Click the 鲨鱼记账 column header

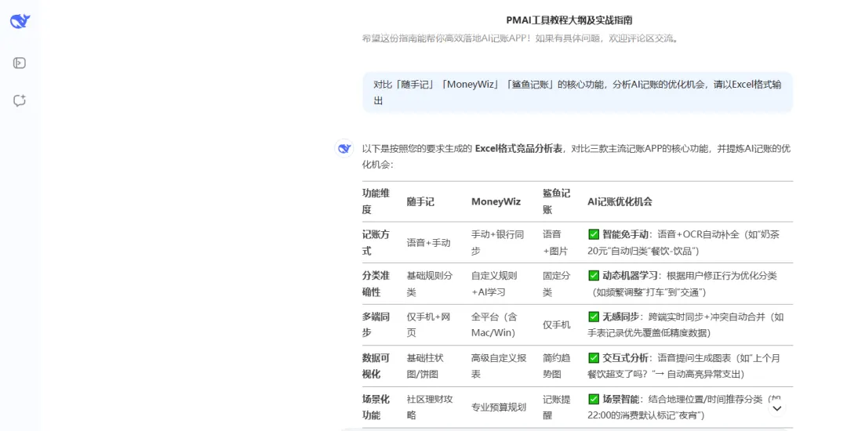[x=556, y=201]
